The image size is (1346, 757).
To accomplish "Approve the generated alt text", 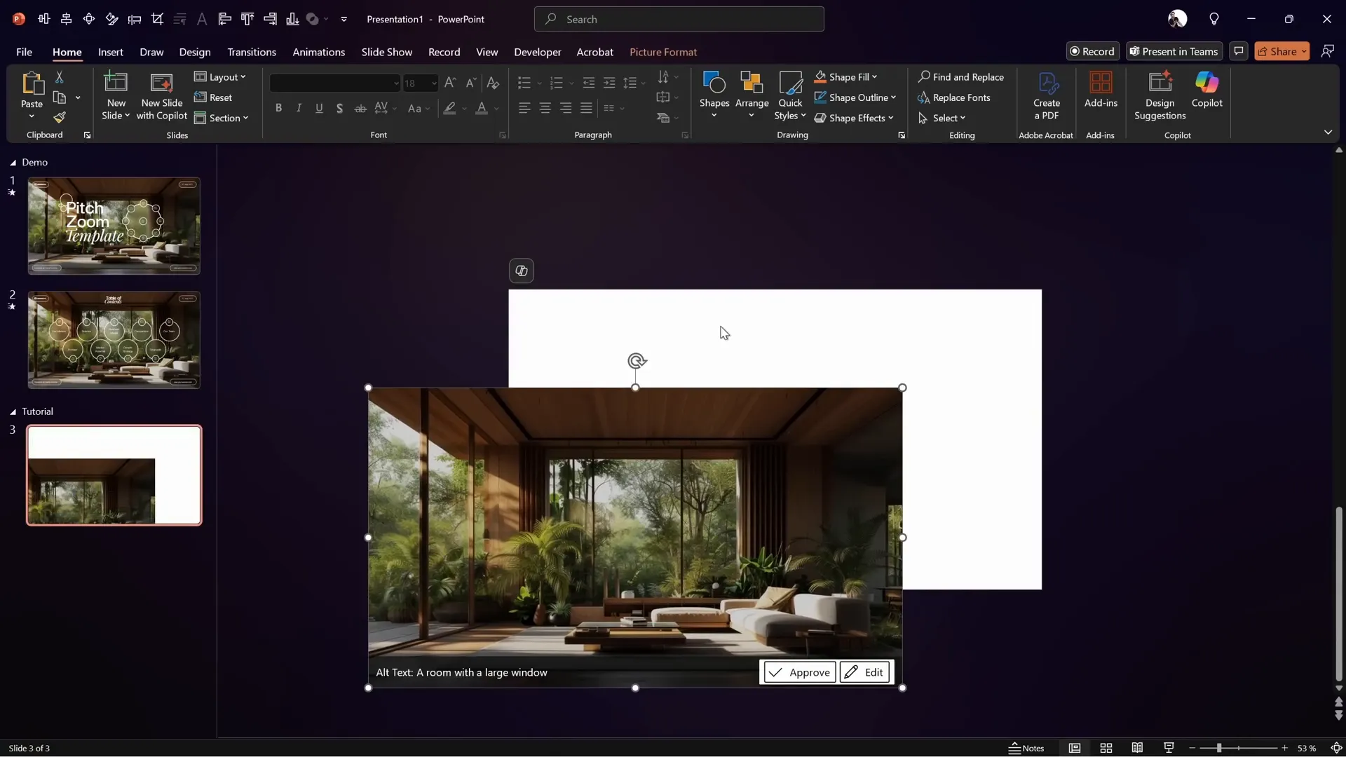I will (x=798, y=671).
